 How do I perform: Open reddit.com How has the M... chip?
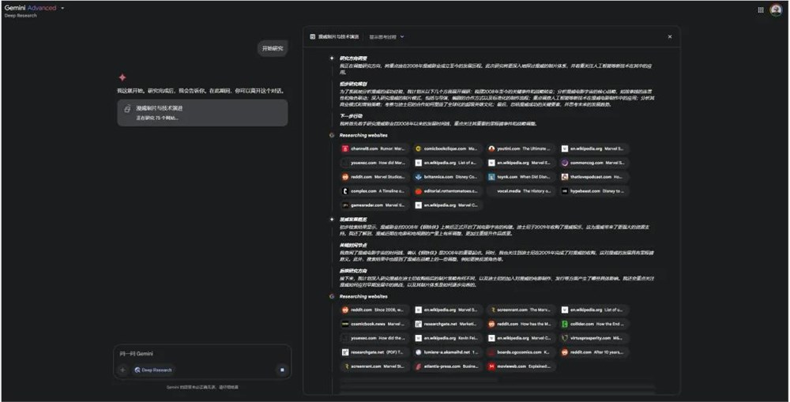tap(520, 324)
